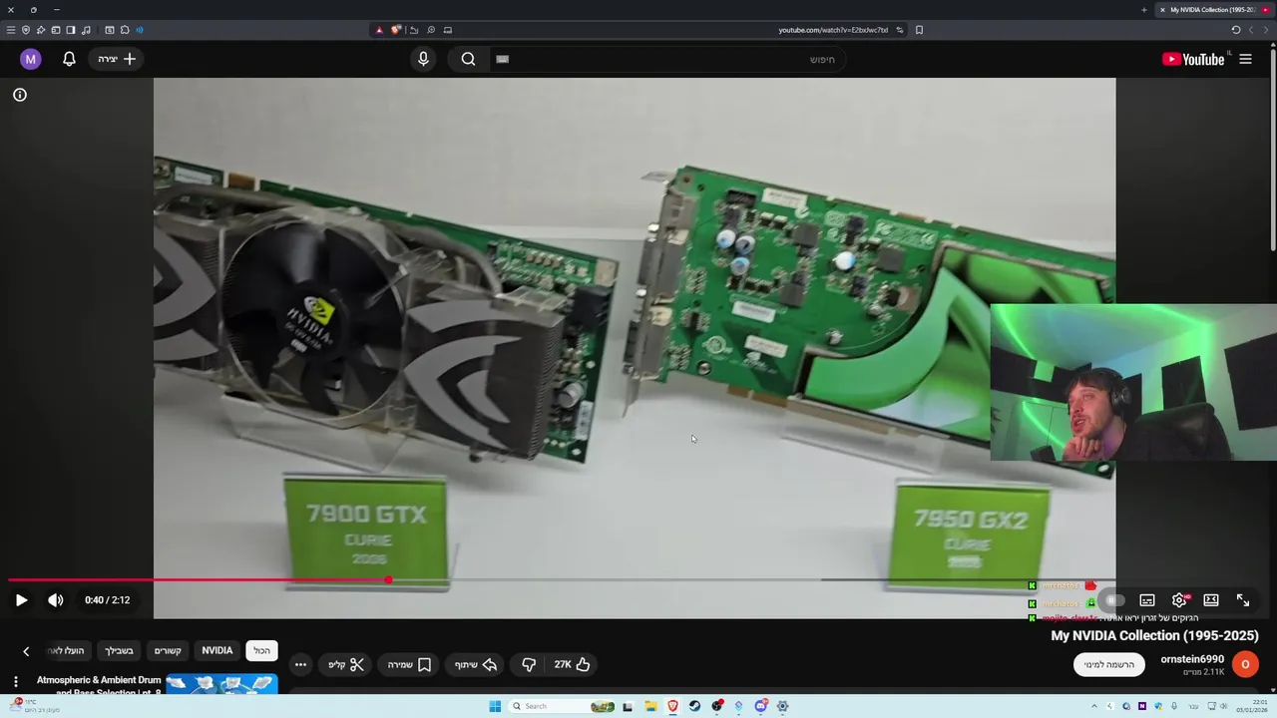
Task: Open options menu for Atmospheric Drum video
Action: click(15, 682)
